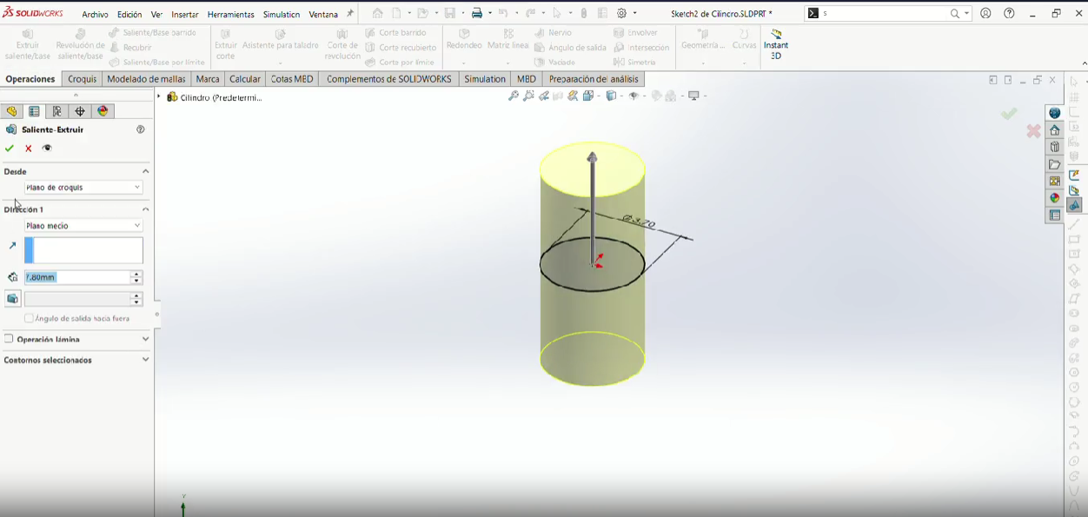Open Custom Properties icon in task pane
The width and height of the screenshot is (1088, 517).
coord(1055,215)
